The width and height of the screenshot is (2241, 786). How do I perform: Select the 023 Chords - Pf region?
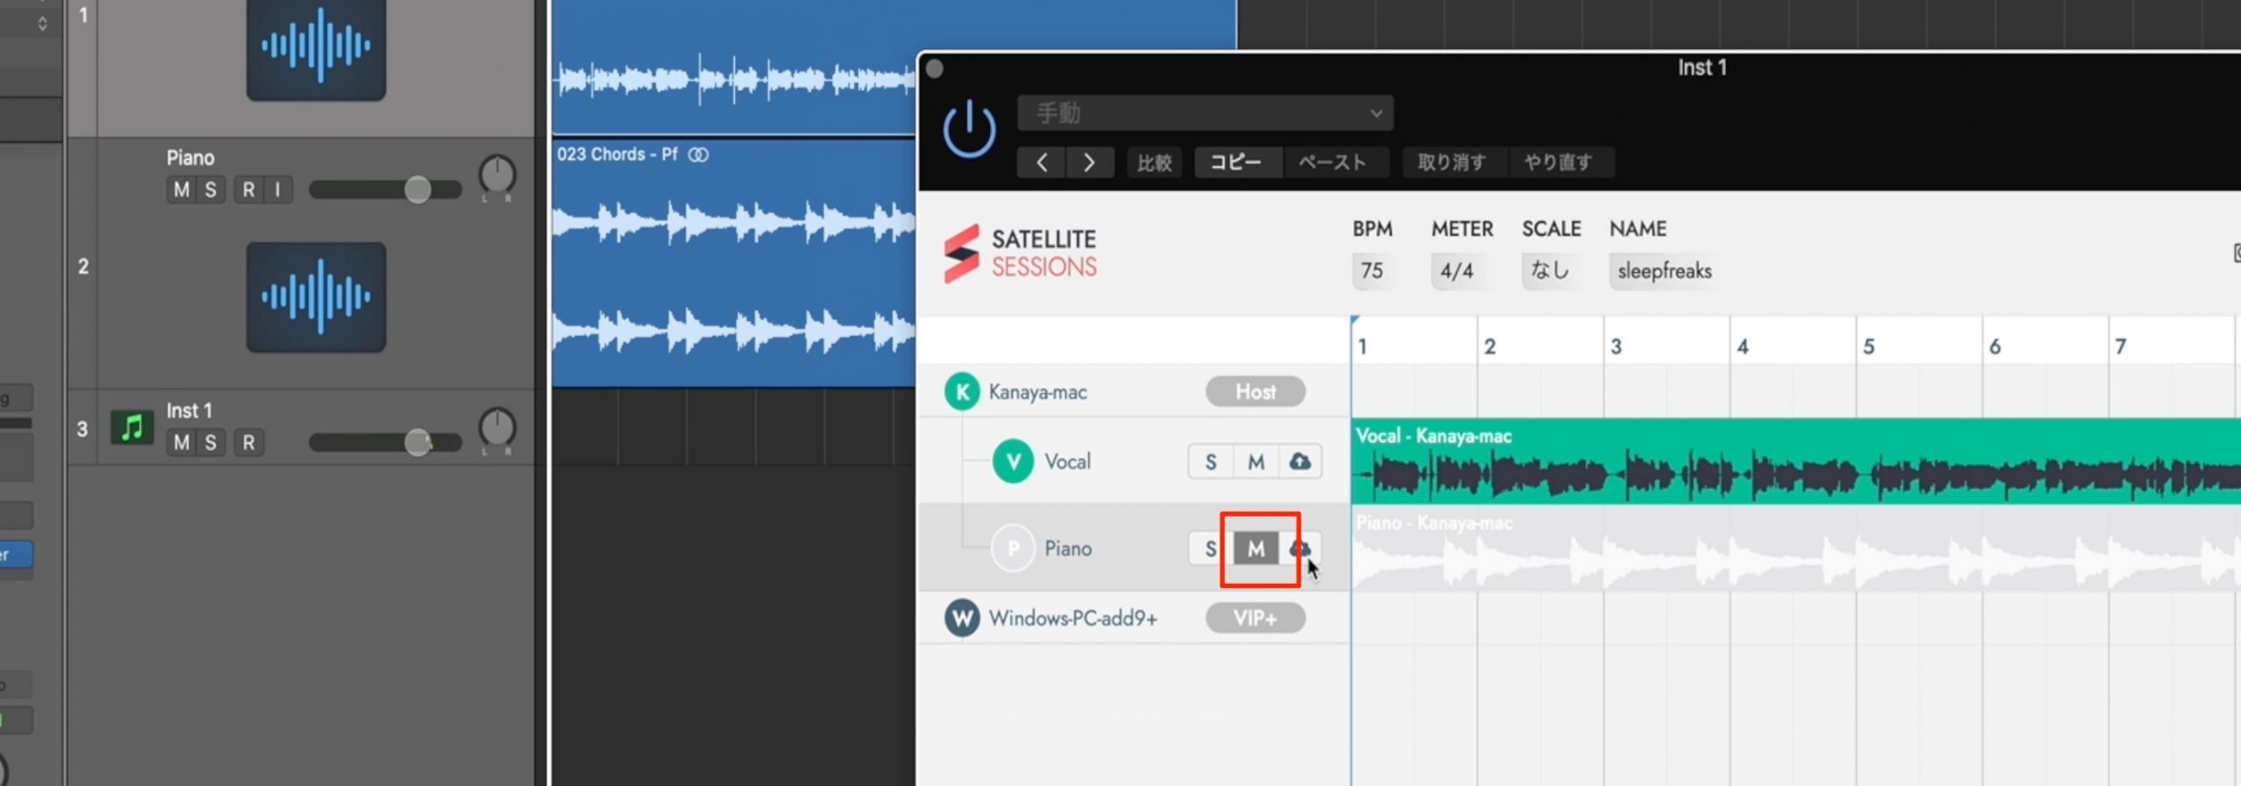[734, 263]
